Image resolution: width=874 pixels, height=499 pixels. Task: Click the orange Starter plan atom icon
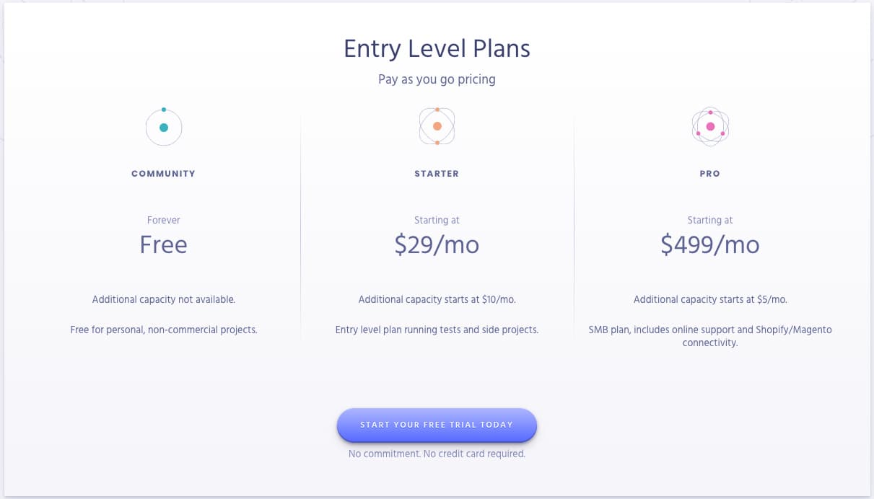(437, 126)
